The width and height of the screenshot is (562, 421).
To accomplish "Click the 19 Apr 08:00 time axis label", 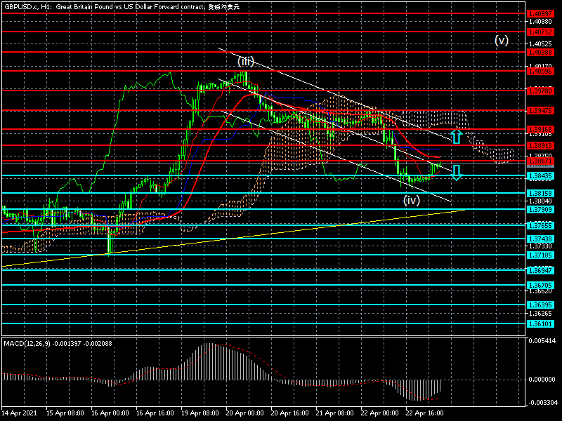I will (200, 413).
